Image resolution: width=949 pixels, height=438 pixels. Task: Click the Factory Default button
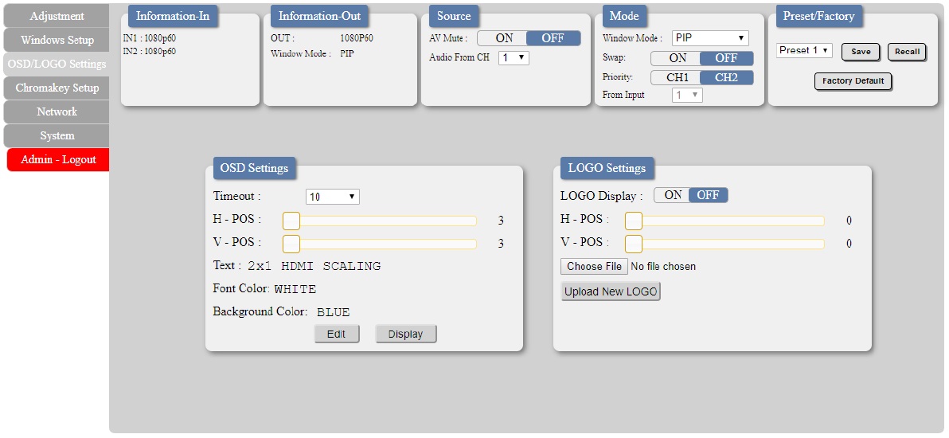point(853,80)
